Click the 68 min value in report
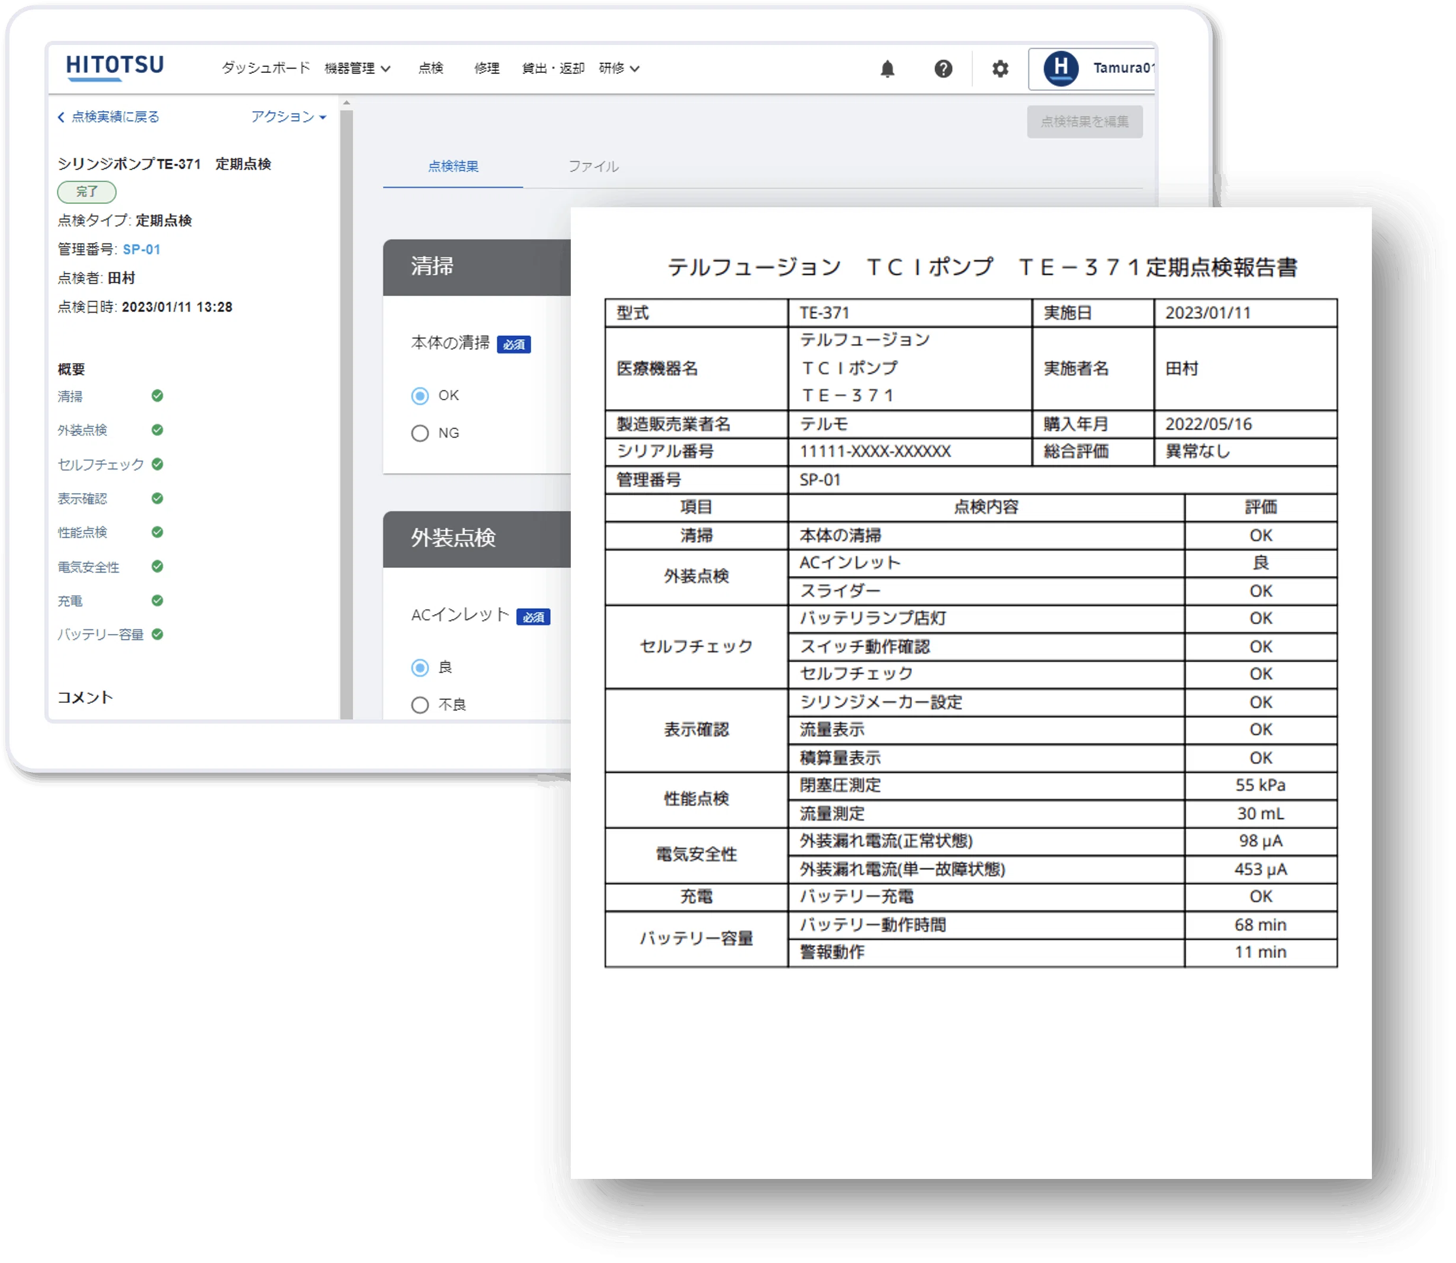 pos(1260,925)
